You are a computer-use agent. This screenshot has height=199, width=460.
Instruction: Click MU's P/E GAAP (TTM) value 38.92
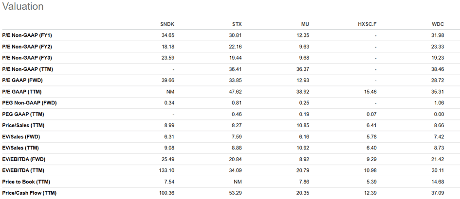302,92
